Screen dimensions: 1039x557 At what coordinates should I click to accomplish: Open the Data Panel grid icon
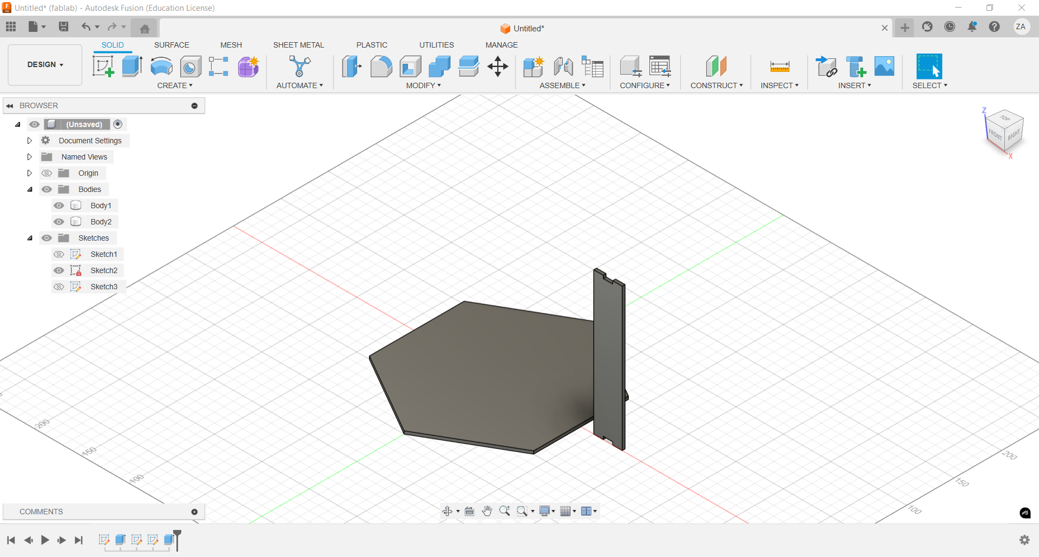pyautogui.click(x=11, y=26)
